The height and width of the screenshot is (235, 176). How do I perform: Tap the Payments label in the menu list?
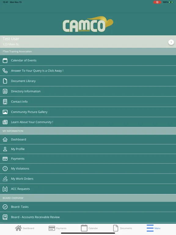click(x=18, y=159)
